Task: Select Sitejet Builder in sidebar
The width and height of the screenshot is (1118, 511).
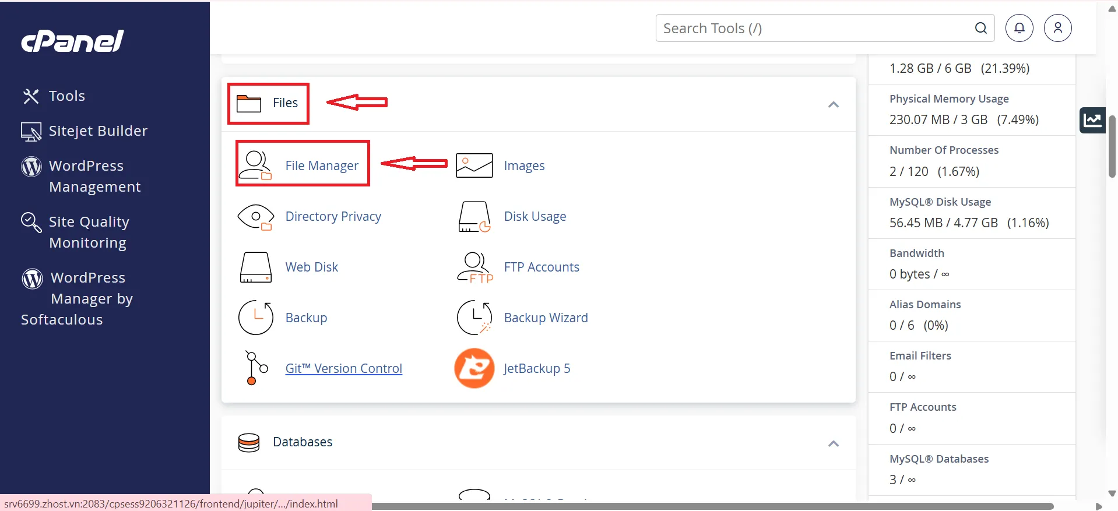Action: pos(97,131)
